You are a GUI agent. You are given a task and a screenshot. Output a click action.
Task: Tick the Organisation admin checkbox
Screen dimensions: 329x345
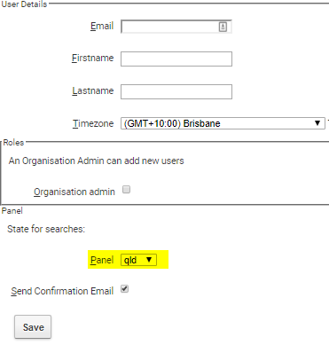[x=126, y=190]
